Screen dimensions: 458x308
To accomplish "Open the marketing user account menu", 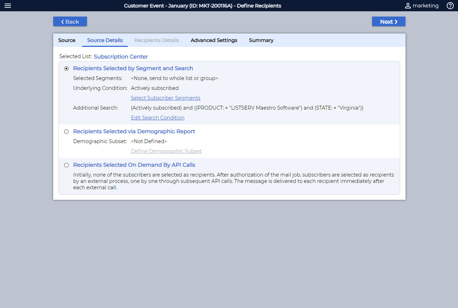I will [x=422, y=6].
